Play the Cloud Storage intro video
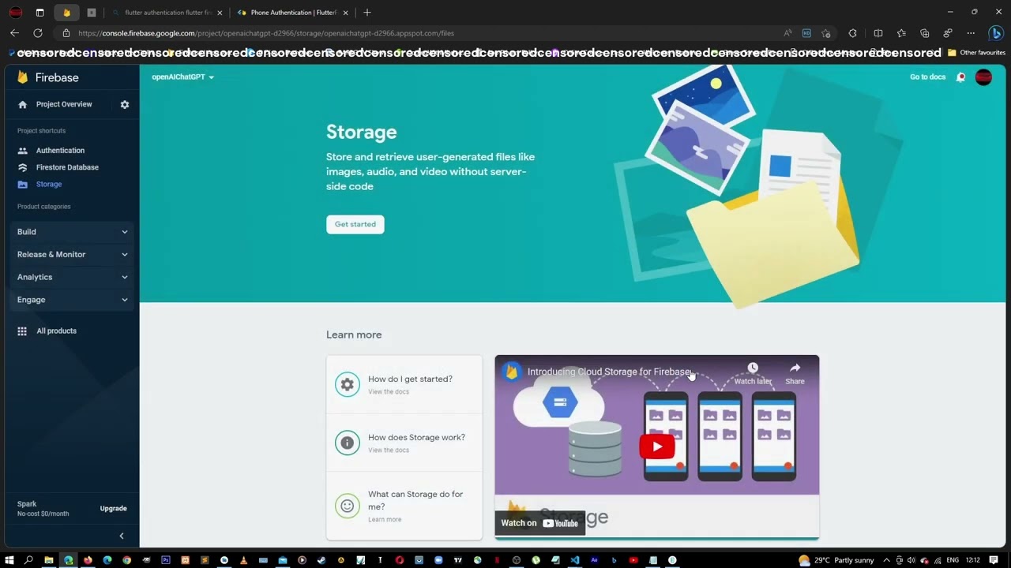This screenshot has height=568, width=1011. (x=657, y=447)
